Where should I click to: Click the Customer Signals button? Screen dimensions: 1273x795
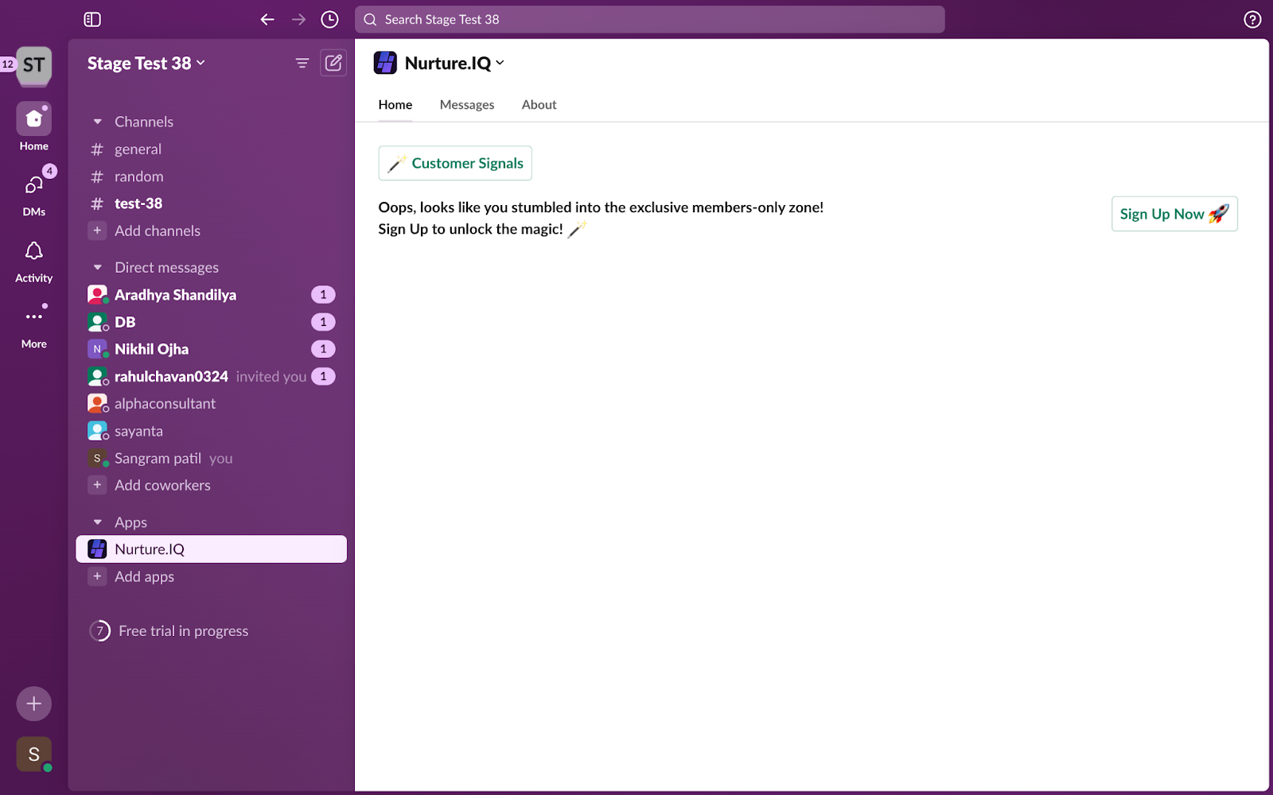[x=455, y=164]
